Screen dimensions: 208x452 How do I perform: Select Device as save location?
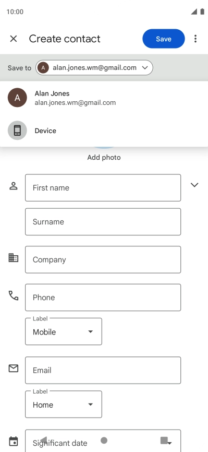click(x=104, y=130)
